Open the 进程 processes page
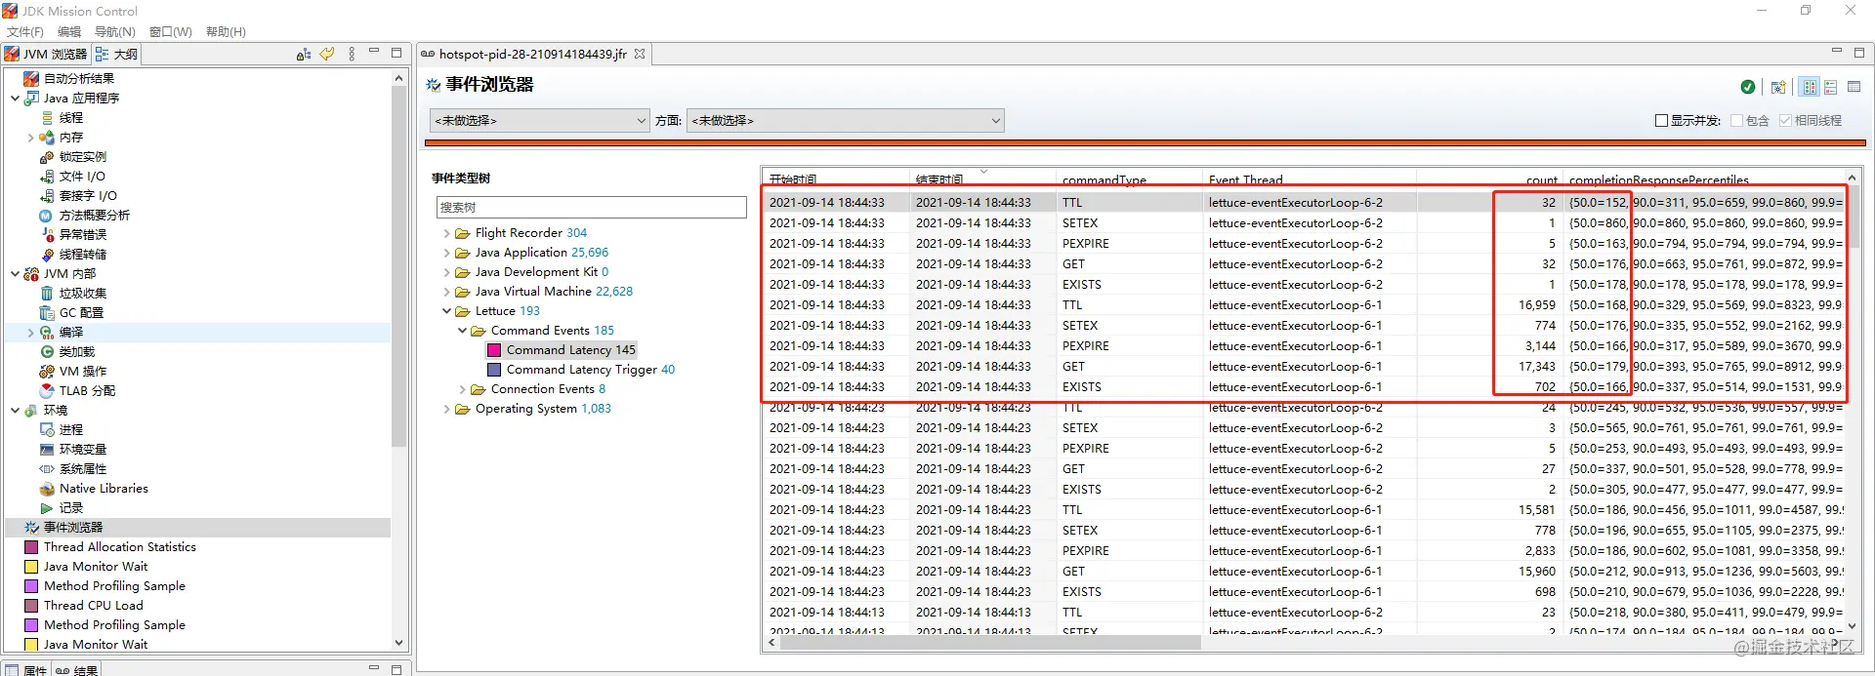The width and height of the screenshot is (1875, 676). pos(70,429)
